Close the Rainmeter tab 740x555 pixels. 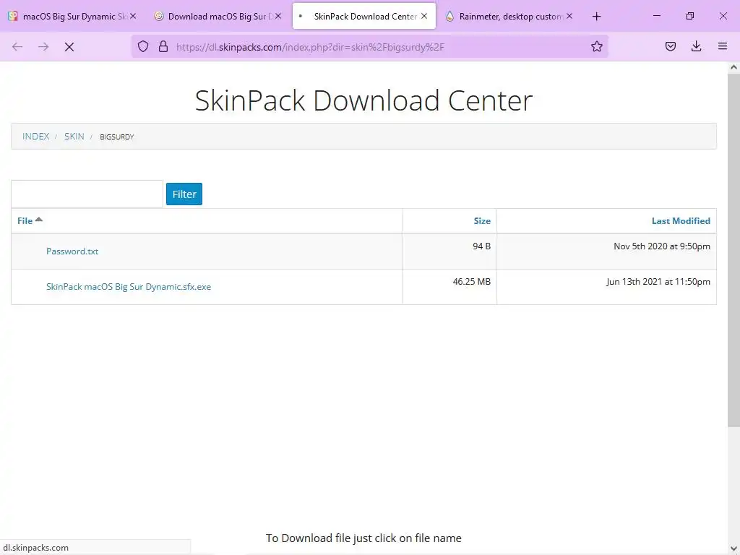point(569,16)
